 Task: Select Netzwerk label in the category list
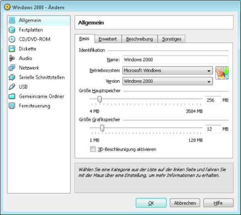(x=29, y=68)
